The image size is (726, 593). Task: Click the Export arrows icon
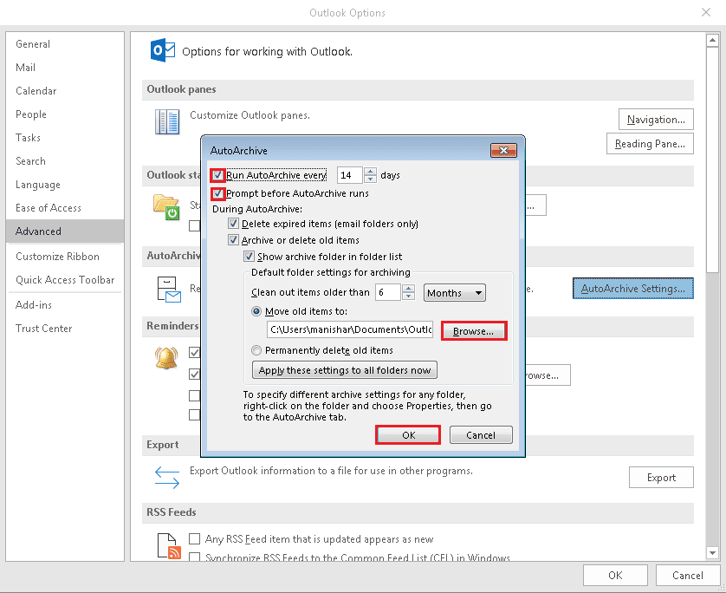[167, 478]
